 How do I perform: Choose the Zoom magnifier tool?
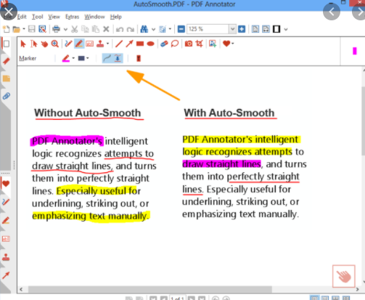(x=55, y=44)
